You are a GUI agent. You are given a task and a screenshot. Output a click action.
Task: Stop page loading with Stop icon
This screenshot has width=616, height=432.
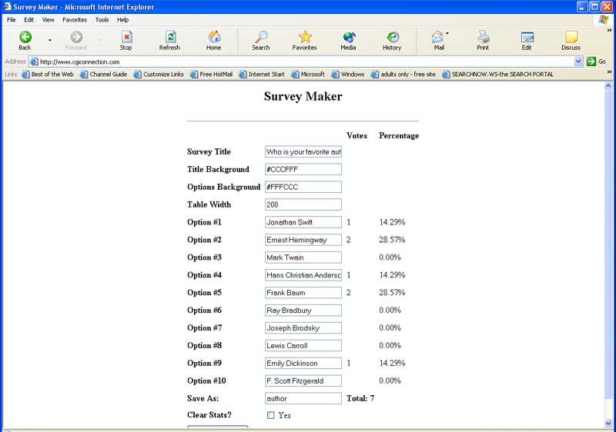click(126, 37)
